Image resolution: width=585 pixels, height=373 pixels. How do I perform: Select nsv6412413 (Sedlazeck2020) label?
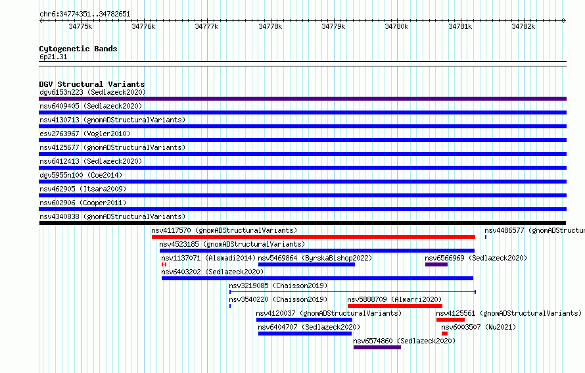coord(91,161)
